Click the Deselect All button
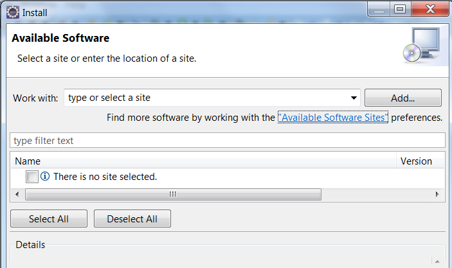Screen dimensions: 452x268 click(x=132, y=219)
